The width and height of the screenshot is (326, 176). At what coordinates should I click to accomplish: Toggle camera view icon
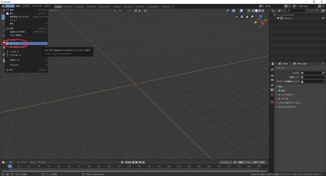click(x=242, y=17)
